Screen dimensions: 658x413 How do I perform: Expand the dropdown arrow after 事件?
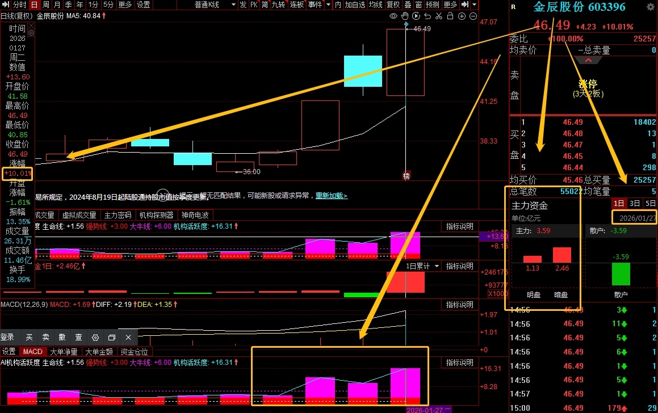328,5
